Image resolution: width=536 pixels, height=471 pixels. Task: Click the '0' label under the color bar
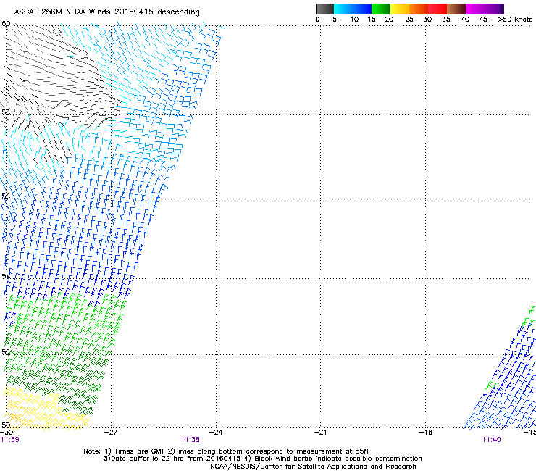click(317, 20)
